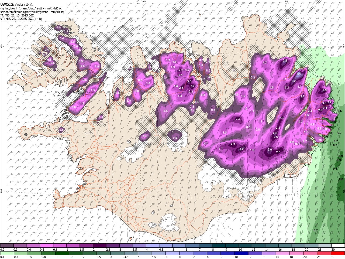Click the grey-purple 0.2 swatch in upper snow scale
Image resolution: width=345 pixels, height=259 pixels.
point(6,246)
